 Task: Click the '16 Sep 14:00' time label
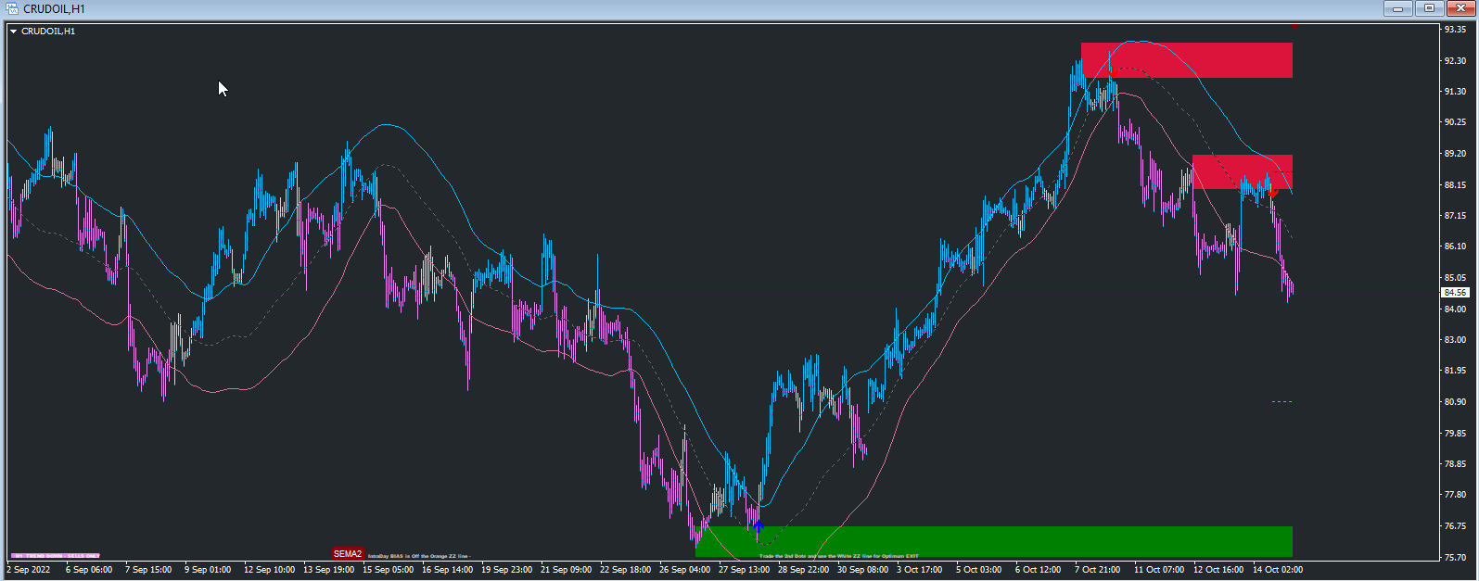point(448,570)
